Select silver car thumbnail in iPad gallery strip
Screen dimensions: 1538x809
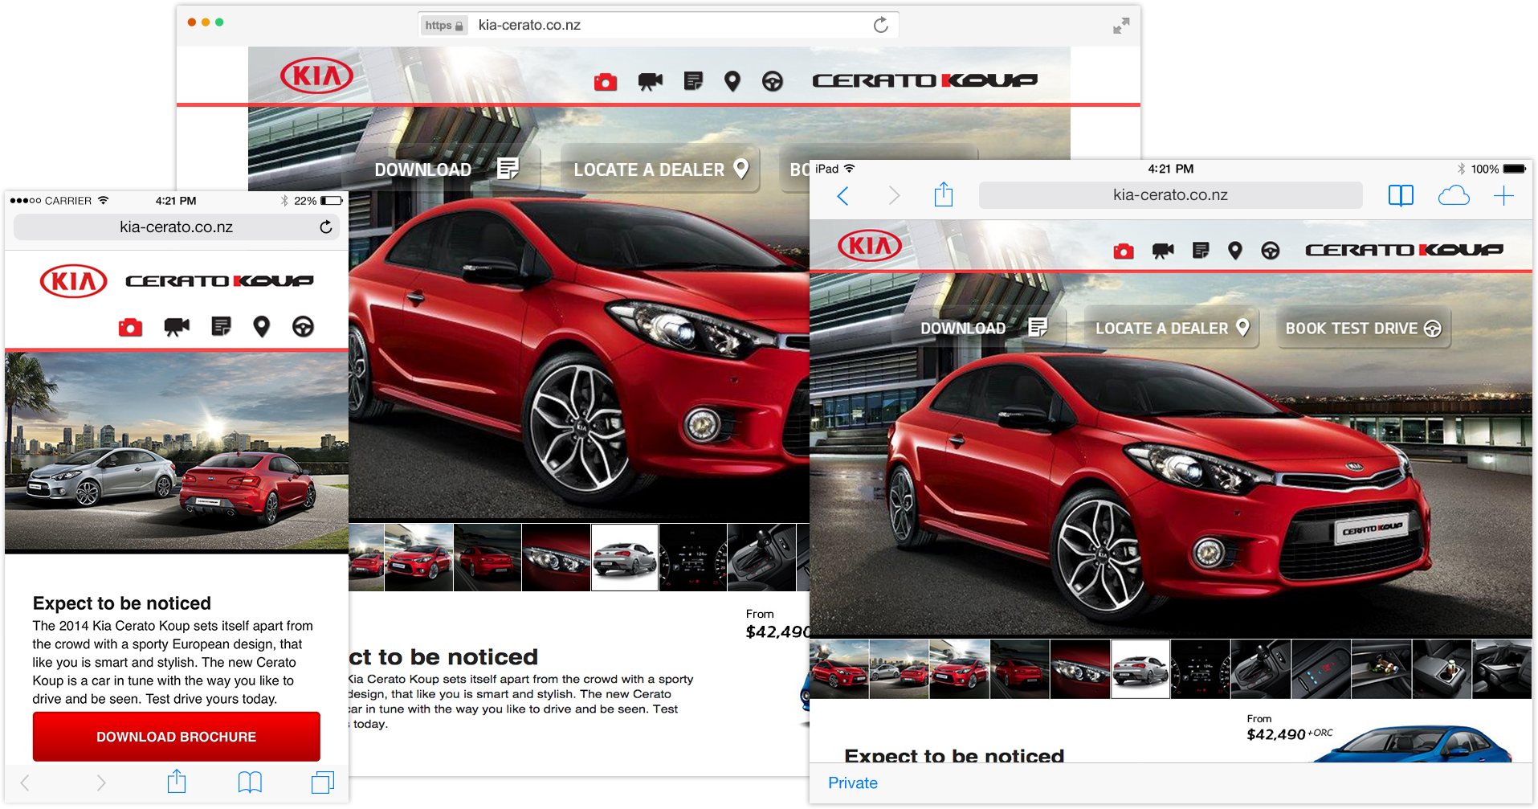(1140, 669)
